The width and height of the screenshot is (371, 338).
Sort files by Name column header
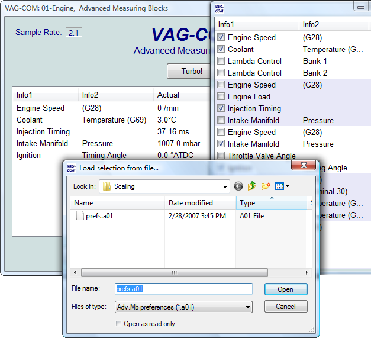[x=117, y=203]
